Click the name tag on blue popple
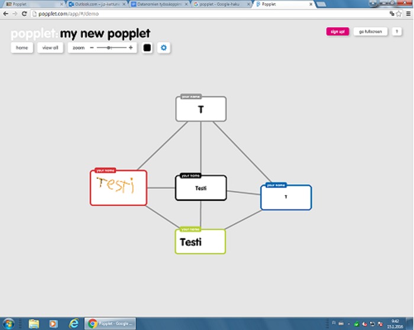The height and width of the screenshot is (330, 414). click(276, 185)
